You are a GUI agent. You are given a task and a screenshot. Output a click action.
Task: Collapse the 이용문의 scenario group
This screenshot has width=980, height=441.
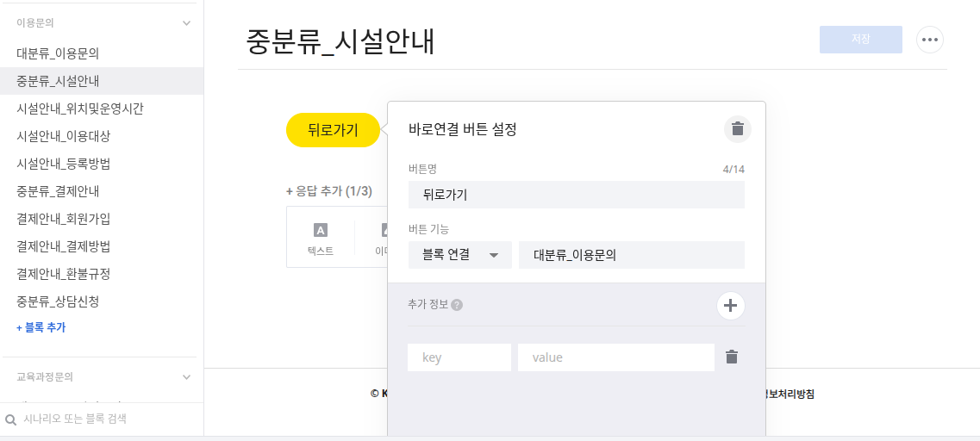186,23
